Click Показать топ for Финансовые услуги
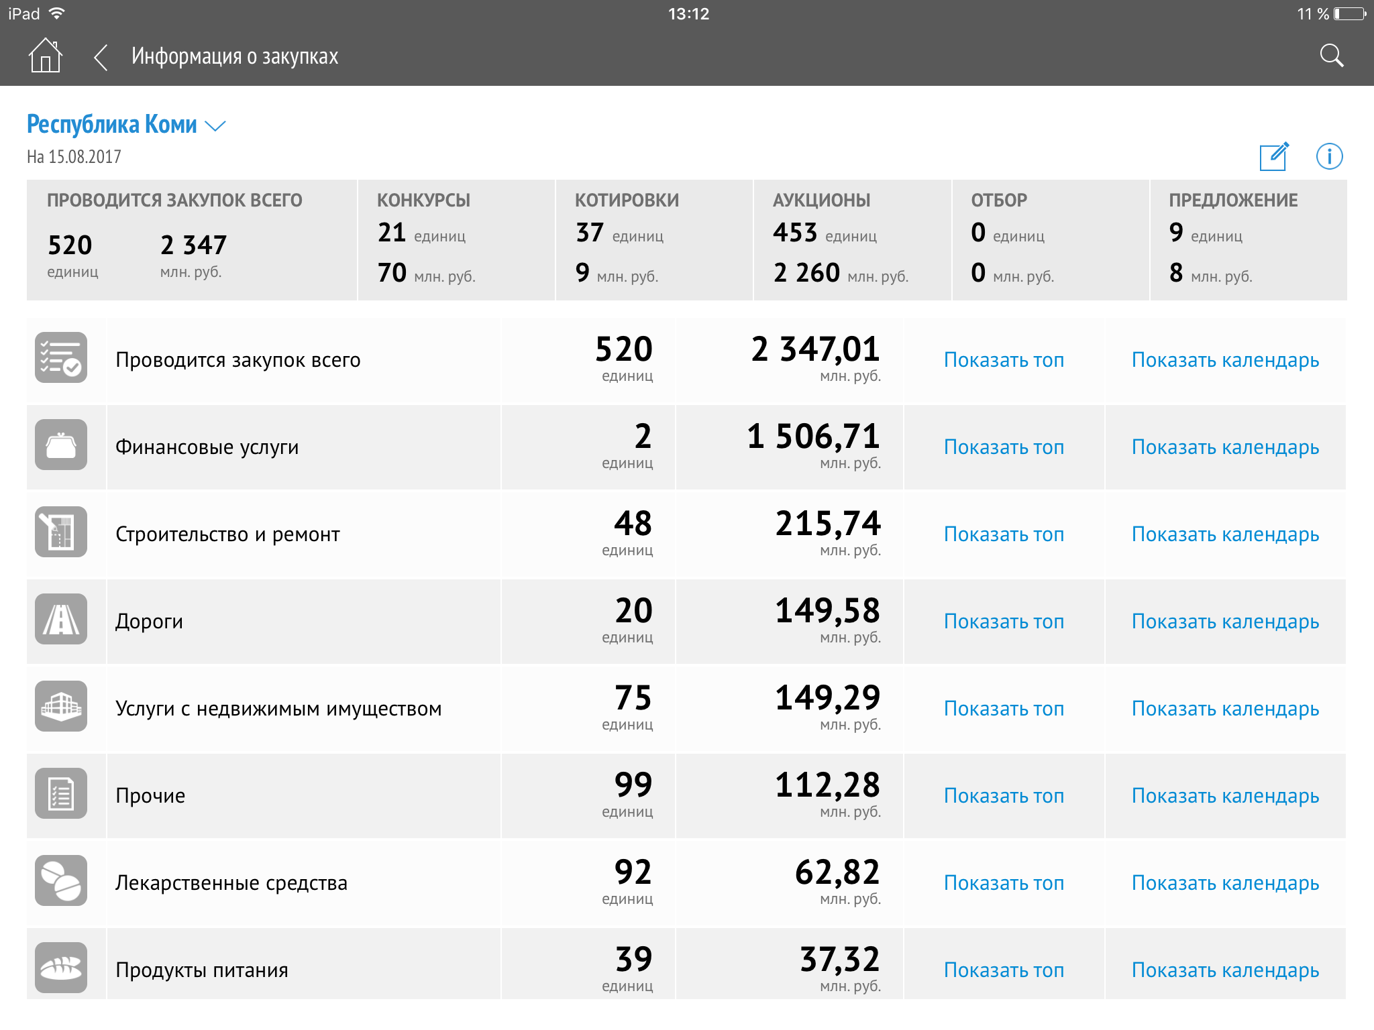1374x1030 pixels. click(1004, 447)
